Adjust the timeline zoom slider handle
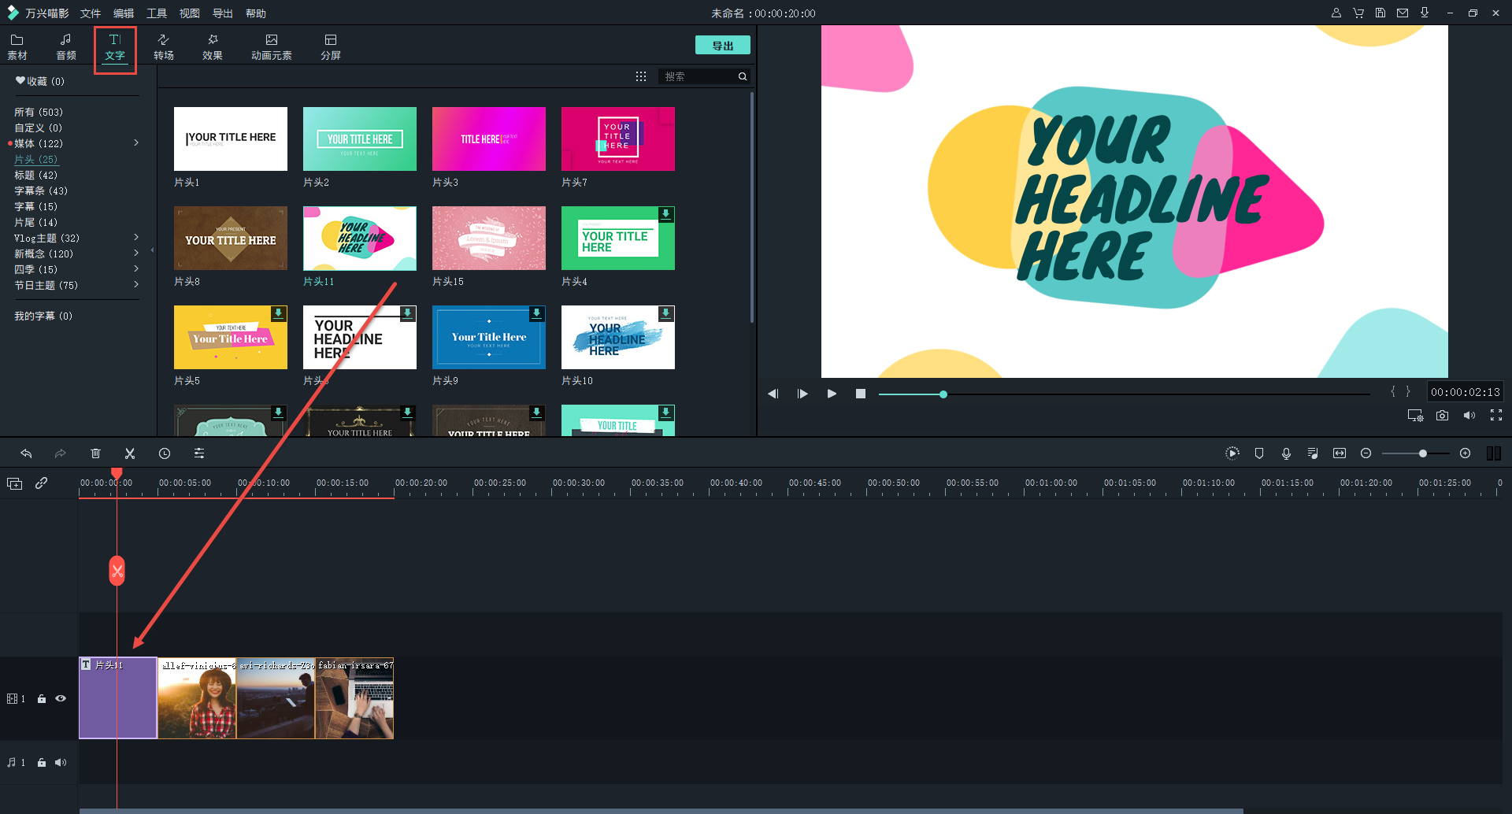 [x=1423, y=453]
